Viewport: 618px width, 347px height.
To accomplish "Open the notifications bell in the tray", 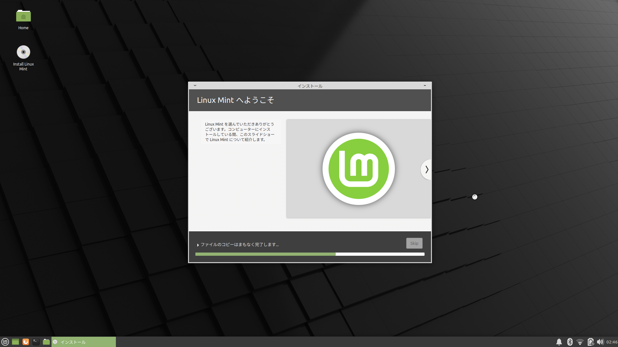I will pyautogui.click(x=559, y=342).
